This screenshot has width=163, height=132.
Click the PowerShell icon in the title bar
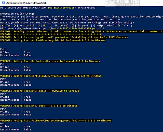3,3
